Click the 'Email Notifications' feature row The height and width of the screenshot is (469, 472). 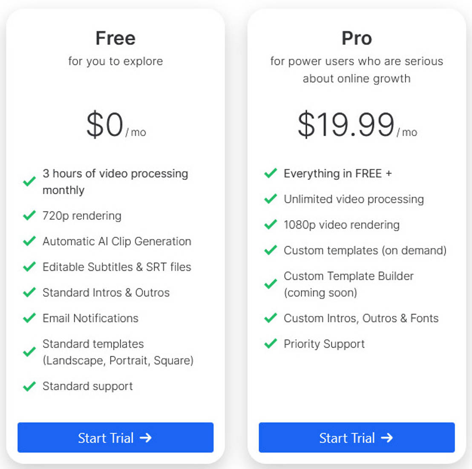click(90, 318)
